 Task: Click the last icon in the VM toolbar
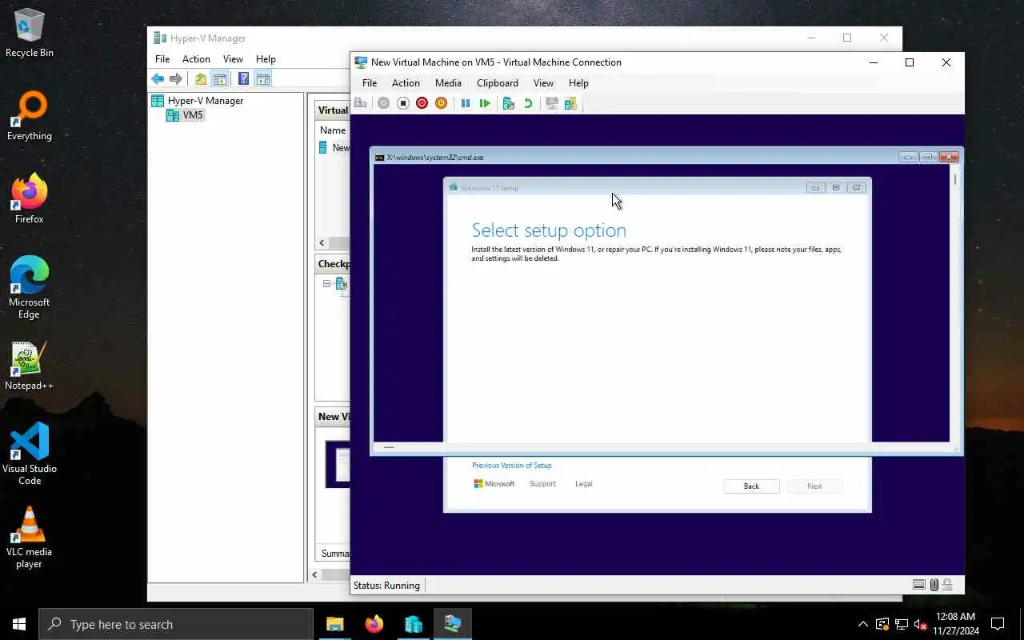[x=570, y=103]
